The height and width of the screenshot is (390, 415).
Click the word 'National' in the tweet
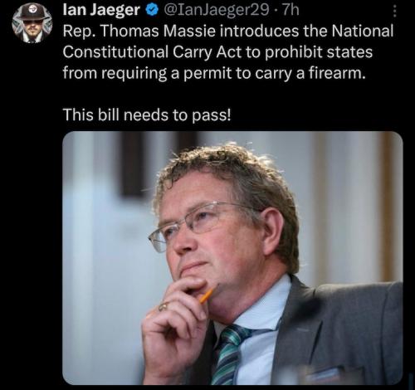(x=363, y=31)
